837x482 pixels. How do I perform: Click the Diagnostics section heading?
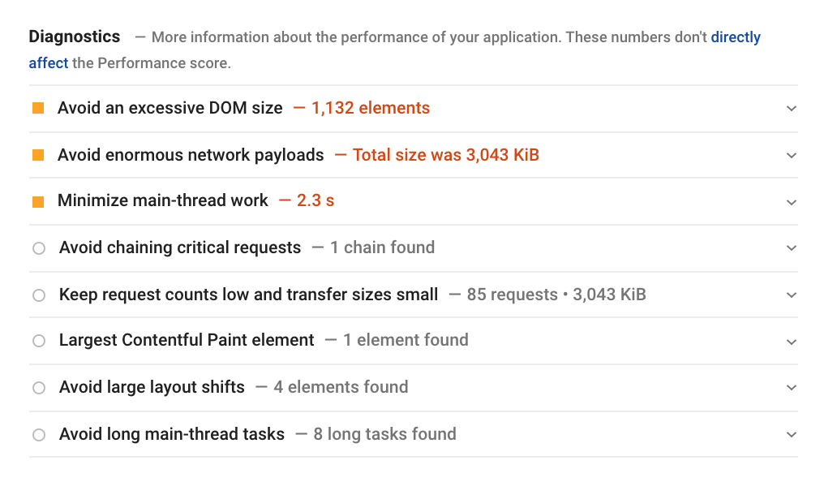75,37
